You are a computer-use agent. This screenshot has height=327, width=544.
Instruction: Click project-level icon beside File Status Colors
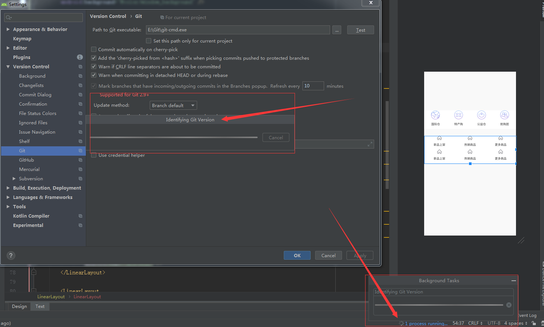[x=80, y=113]
